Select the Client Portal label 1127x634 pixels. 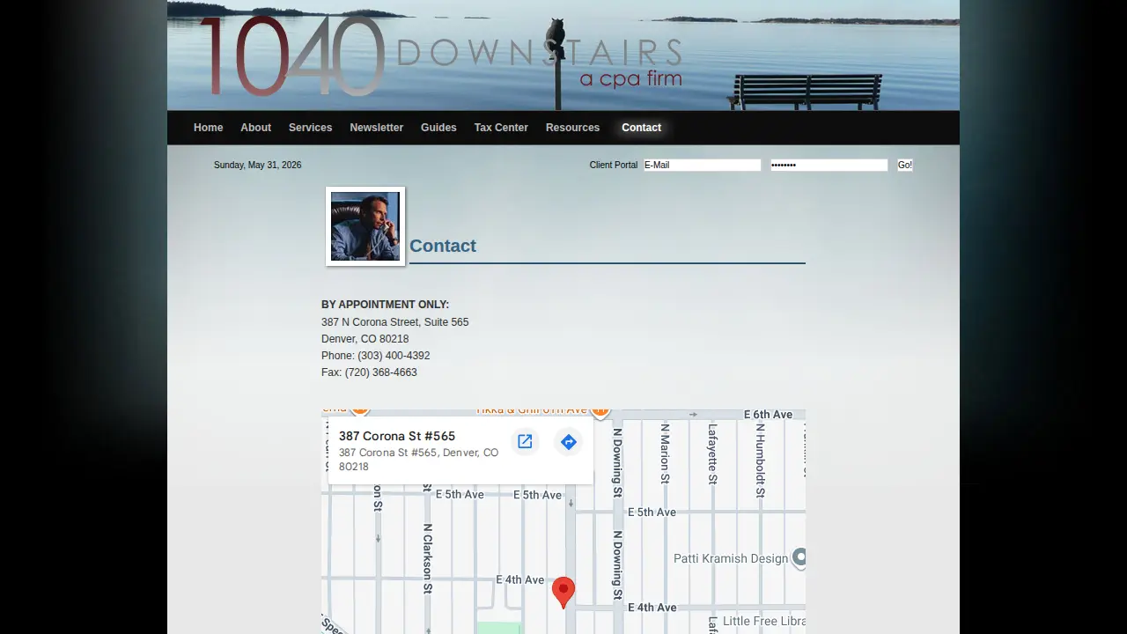click(614, 165)
